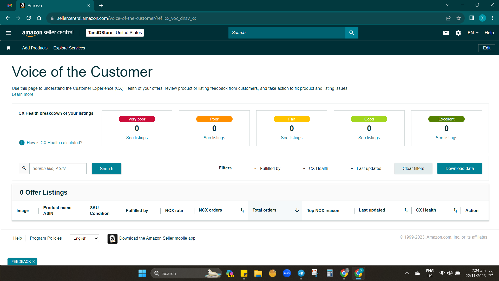Go back in the browser

pos(8,18)
